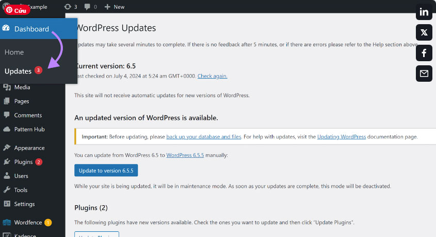Screen dimensions: 436x237
Task: Click the Dashboard gauge icon
Action: pyautogui.click(x=6, y=28)
